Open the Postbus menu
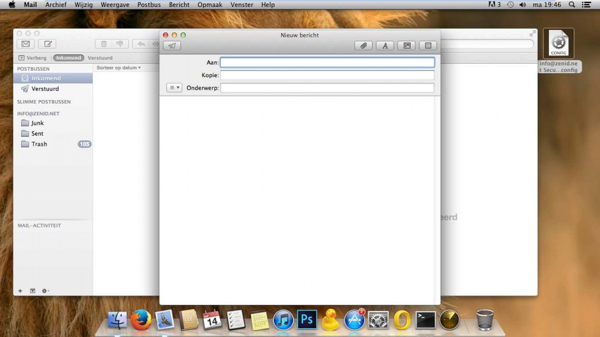The height and width of the screenshot is (337, 600). click(x=149, y=5)
